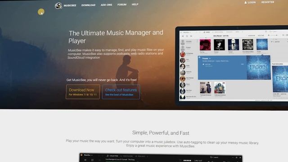
Task: Click the LOGIN link
Action: pyautogui.click(x=250, y=2)
